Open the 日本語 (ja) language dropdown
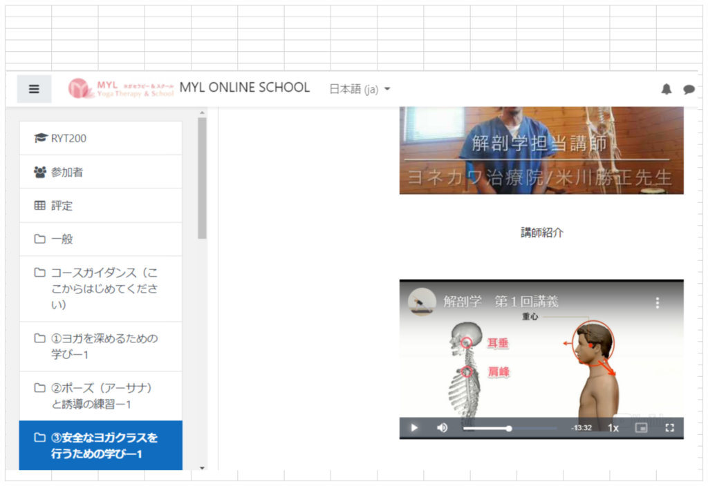This screenshot has width=708, height=486. click(360, 89)
